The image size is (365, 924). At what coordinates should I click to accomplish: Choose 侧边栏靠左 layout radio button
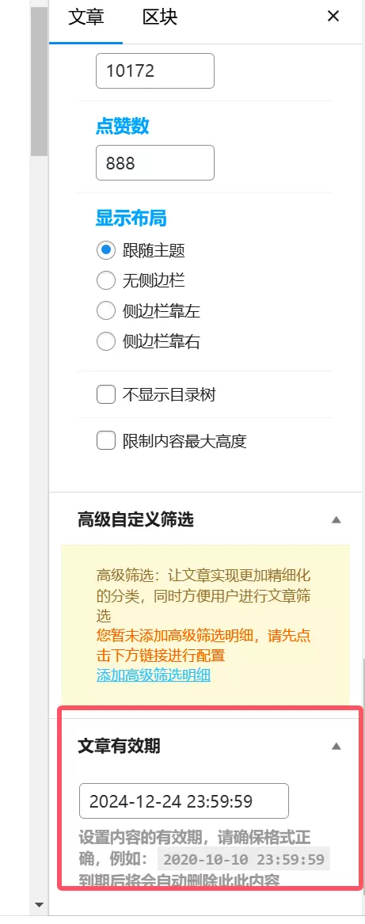(105, 310)
